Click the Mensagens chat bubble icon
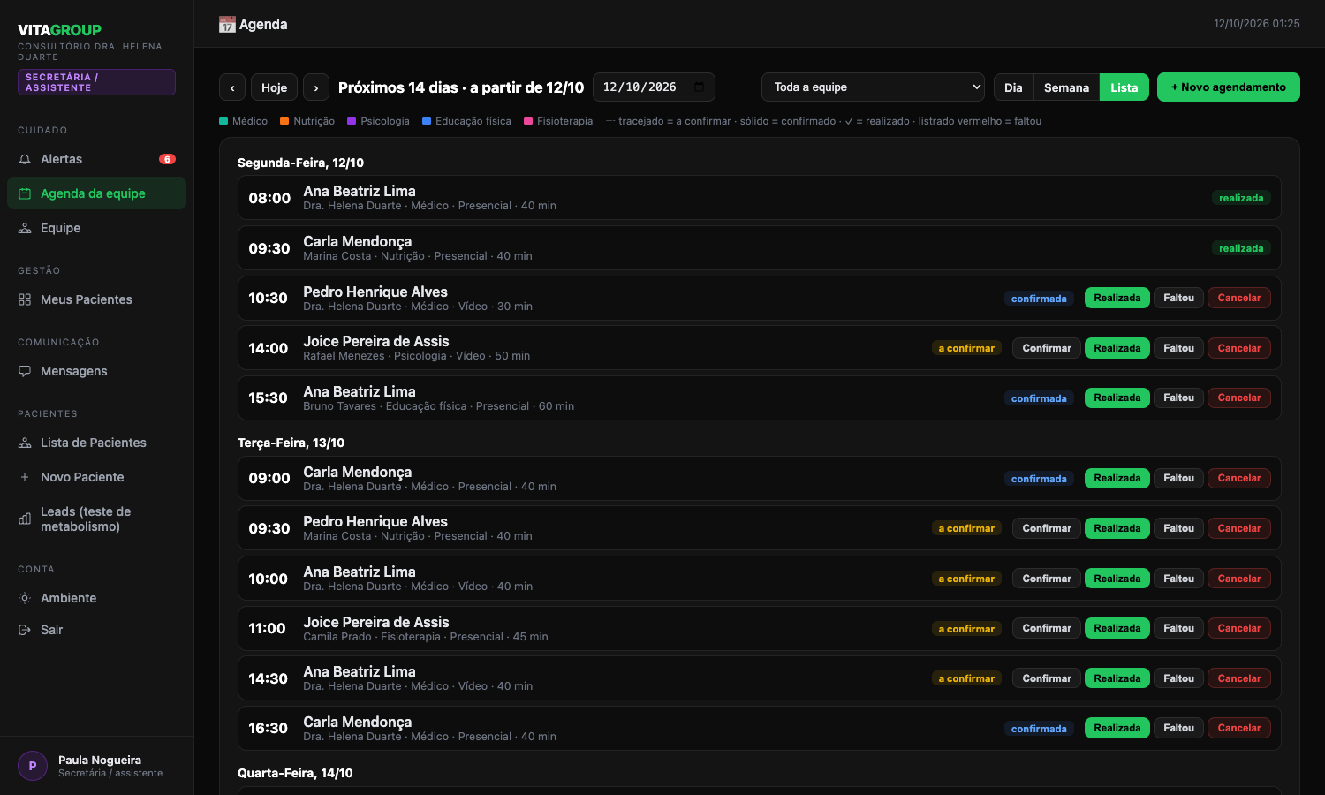1325x795 pixels. point(25,371)
